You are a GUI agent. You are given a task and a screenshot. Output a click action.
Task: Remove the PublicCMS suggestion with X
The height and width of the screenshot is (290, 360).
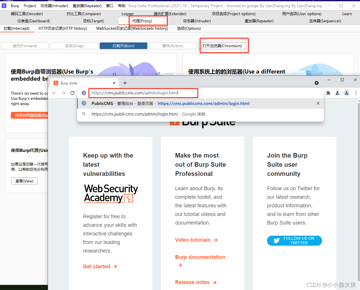(x=318, y=103)
